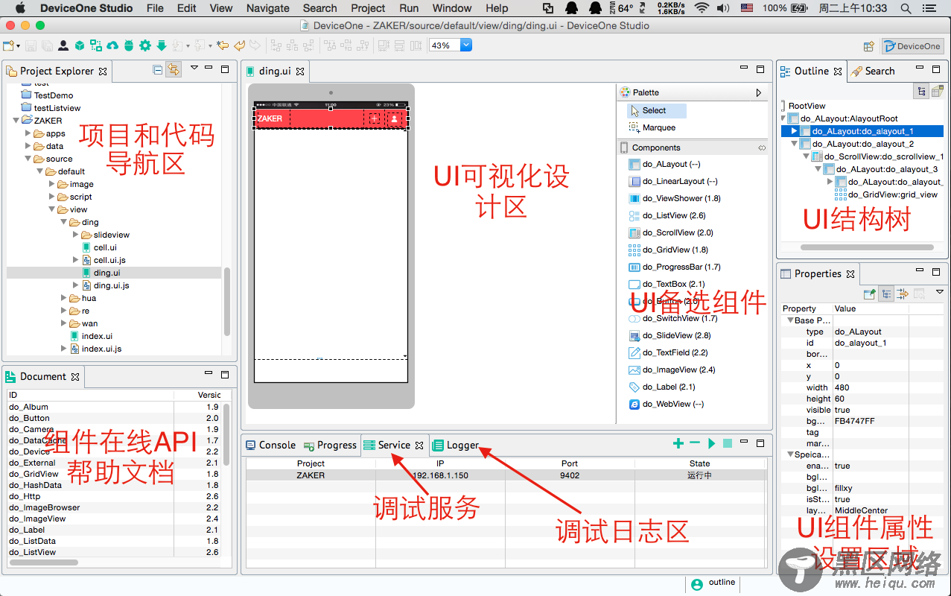Click the pin icon in Properties toolbar

tap(869, 293)
